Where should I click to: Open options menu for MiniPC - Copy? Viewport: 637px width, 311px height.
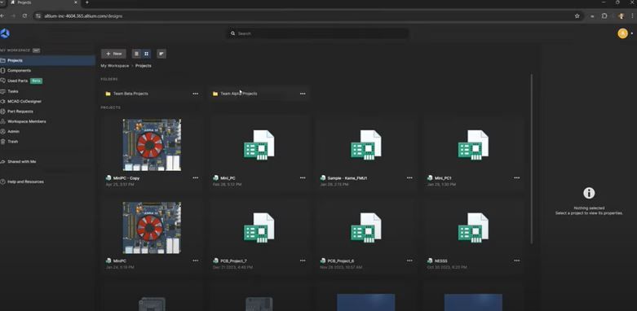(x=196, y=177)
